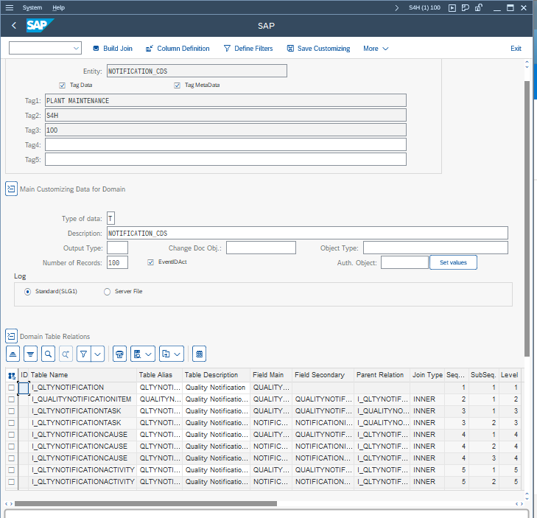The height and width of the screenshot is (518, 537).
Task: Collapse the Domain Table Relations section icon
Action: click(11, 336)
